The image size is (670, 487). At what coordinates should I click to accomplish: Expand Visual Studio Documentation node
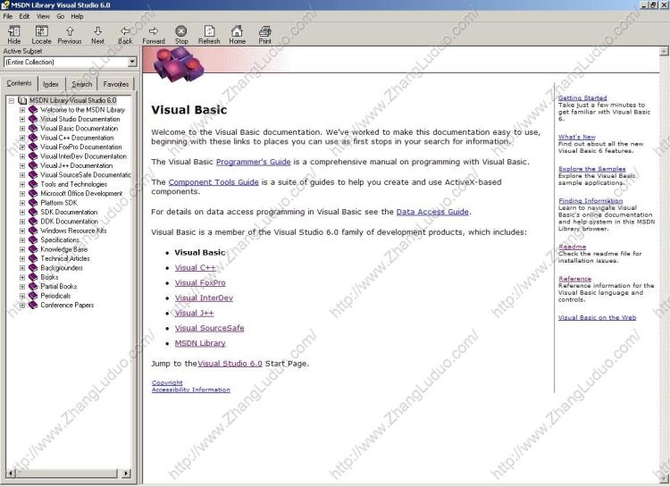pos(22,119)
